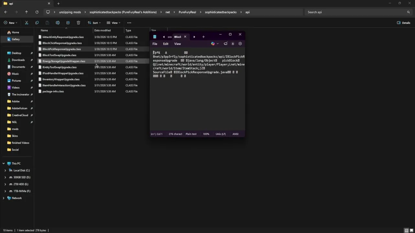Refresh the api folder view
This screenshot has height=233, width=415.
[37, 12]
